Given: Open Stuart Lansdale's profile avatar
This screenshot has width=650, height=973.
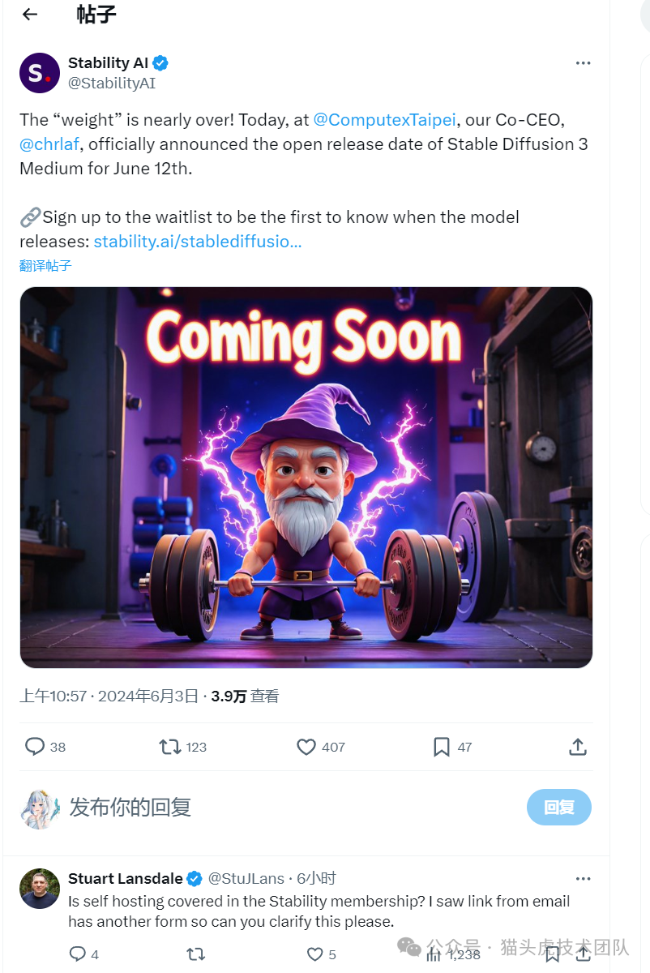Looking at the screenshot, I should click(40, 889).
